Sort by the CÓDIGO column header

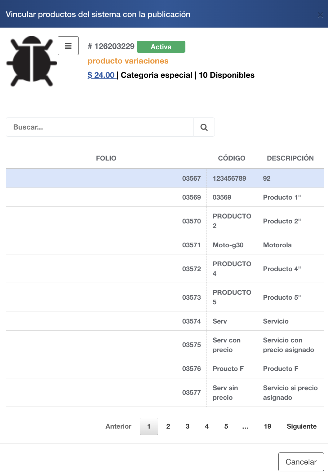[232, 158]
